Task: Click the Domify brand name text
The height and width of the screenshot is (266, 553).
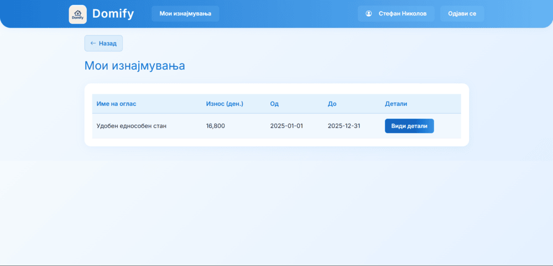Action: point(113,14)
